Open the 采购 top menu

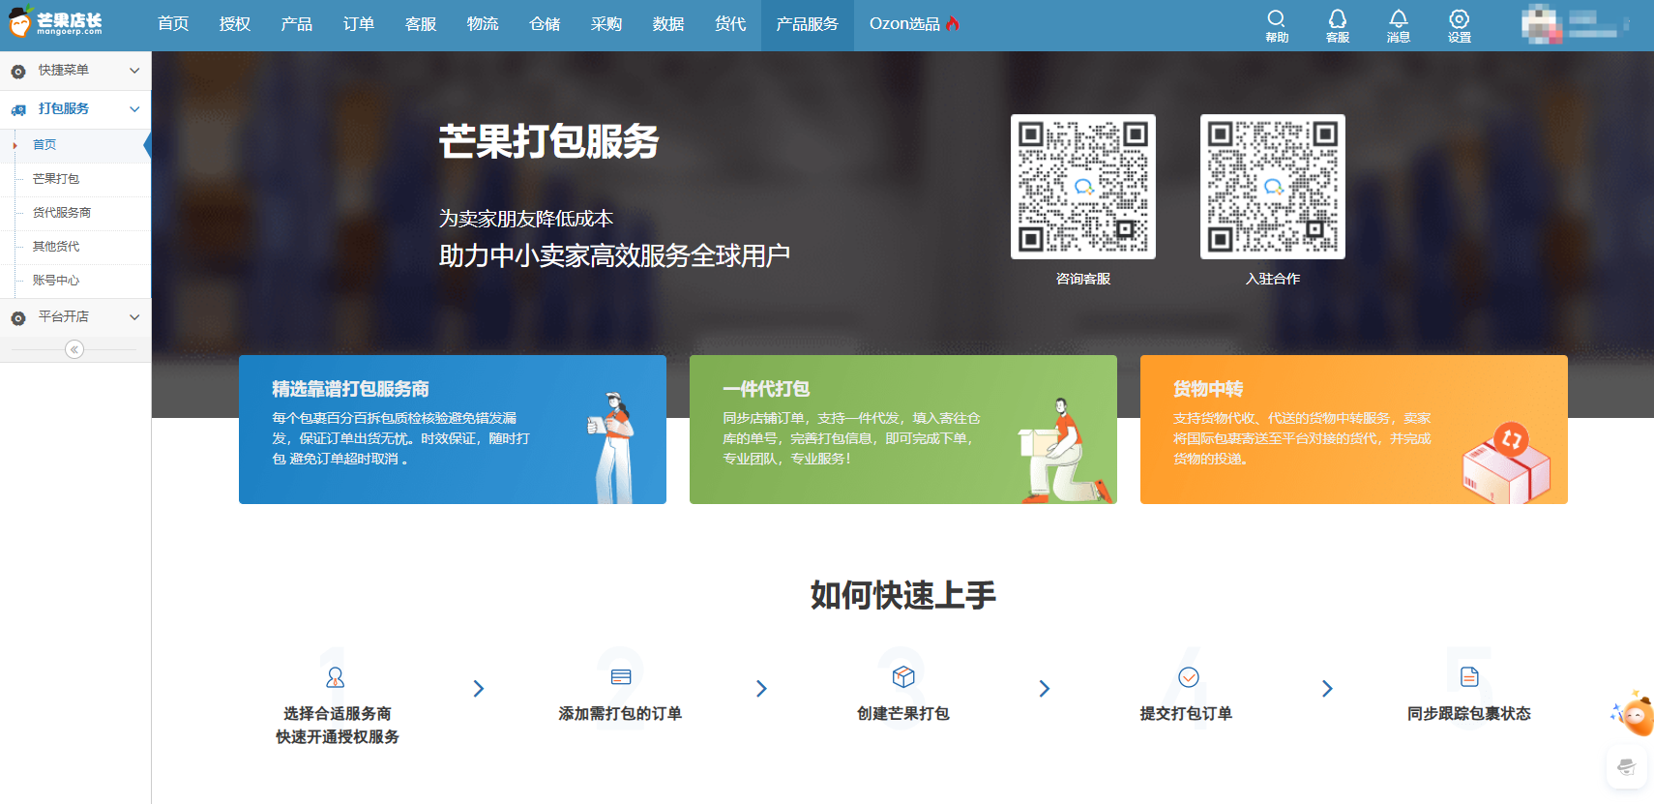tap(606, 24)
